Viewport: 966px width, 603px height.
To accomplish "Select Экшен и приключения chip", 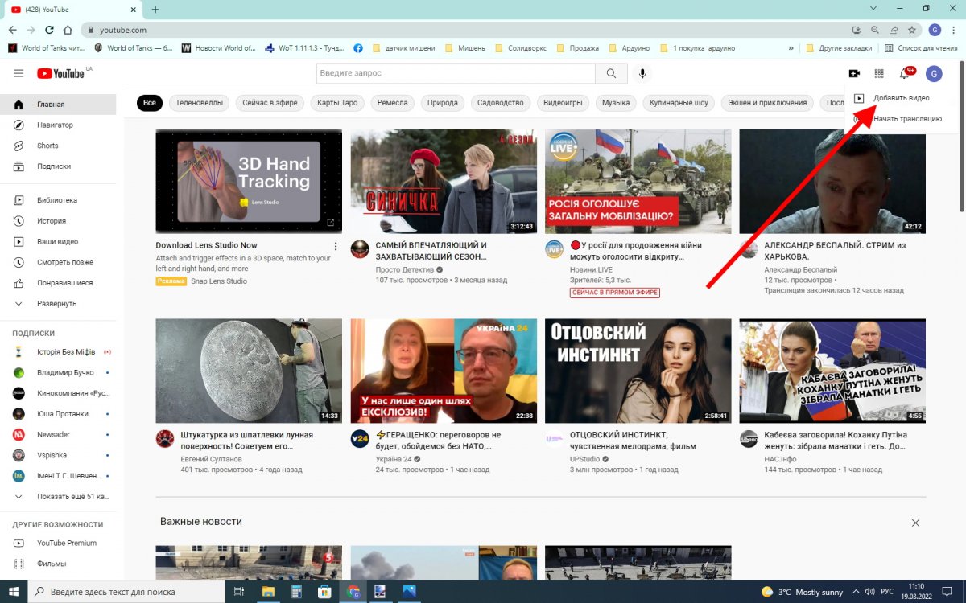I will click(767, 103).
